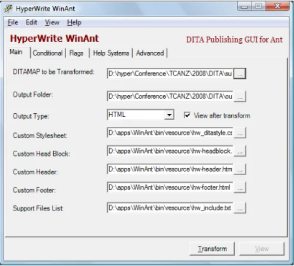This screenshot has width=294, height=266.
Task: Browse for the Output Folder
Action: (240, 97)
